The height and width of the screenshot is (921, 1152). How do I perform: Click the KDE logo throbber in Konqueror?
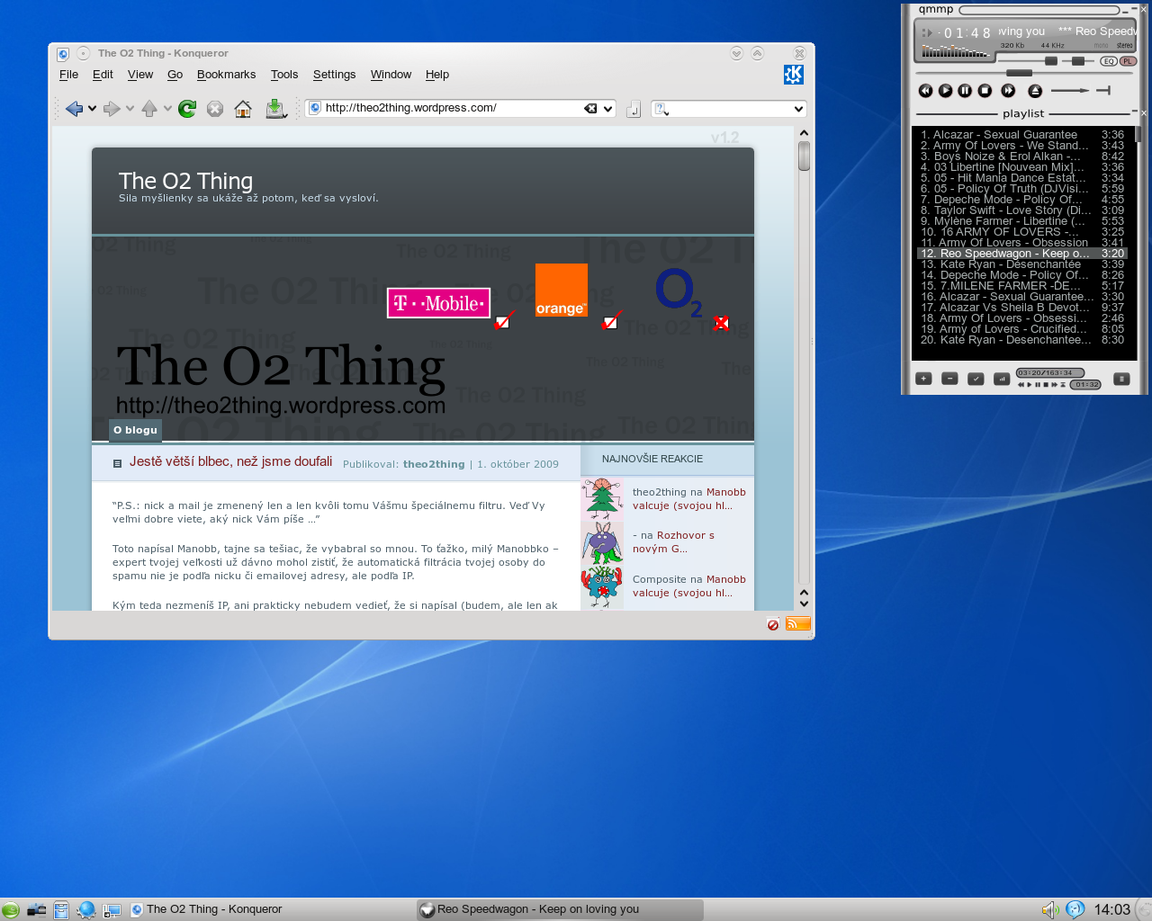(x=793, y=75)
